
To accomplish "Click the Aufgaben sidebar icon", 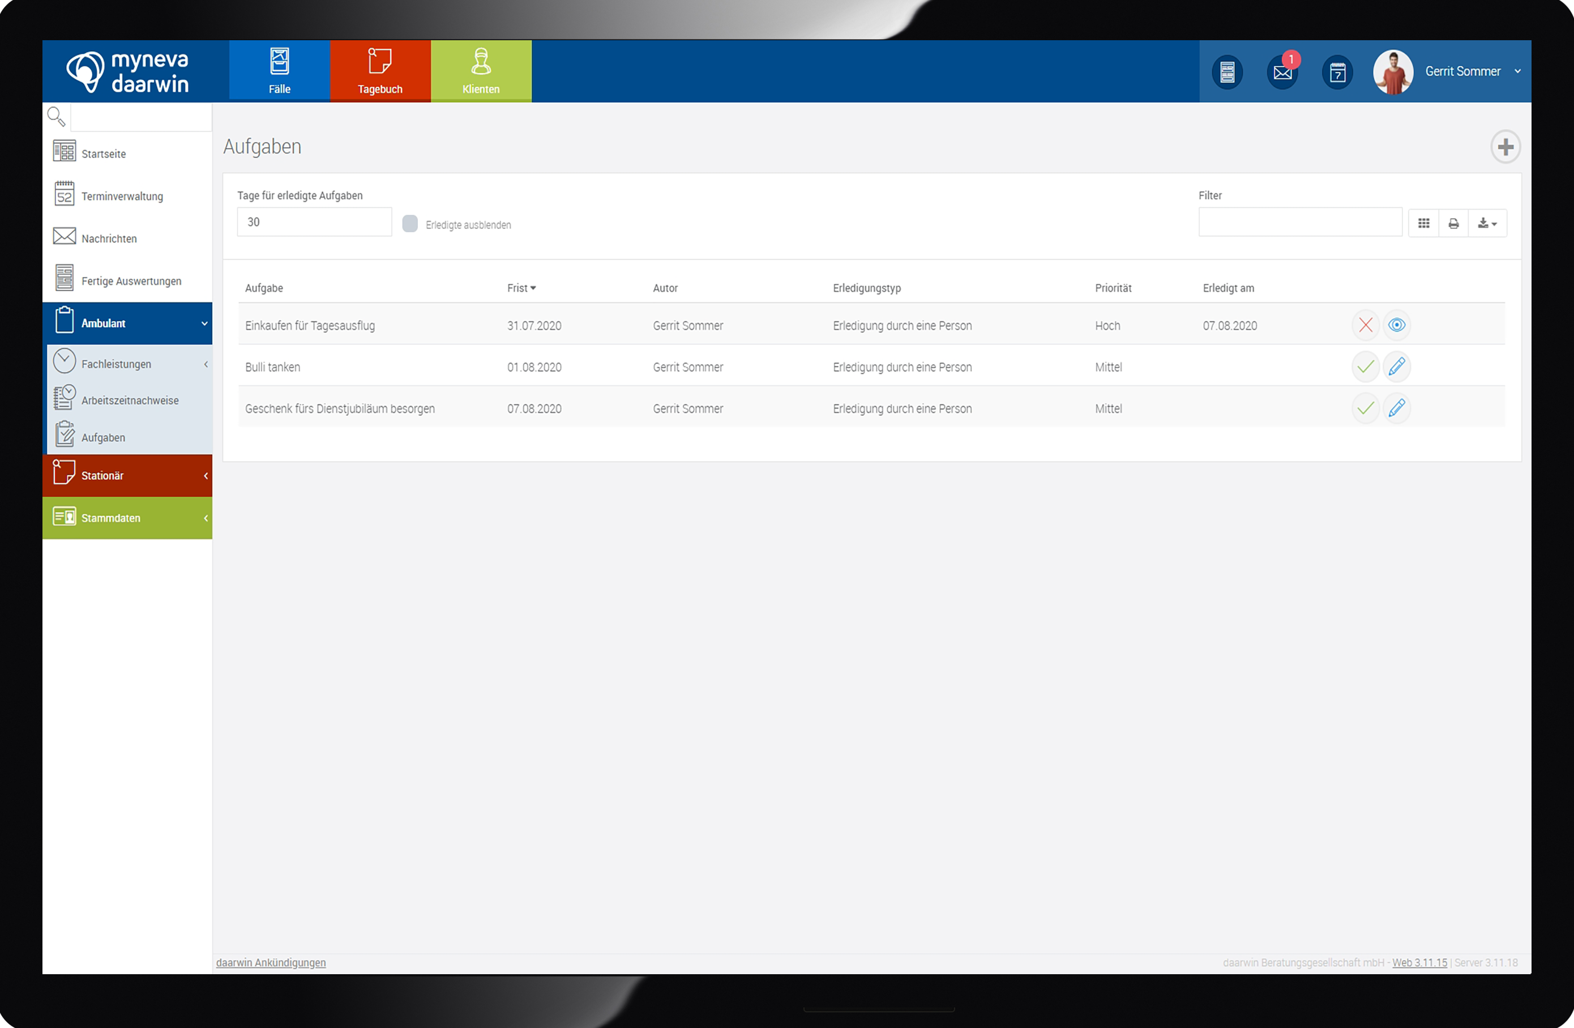I will 64,434.
